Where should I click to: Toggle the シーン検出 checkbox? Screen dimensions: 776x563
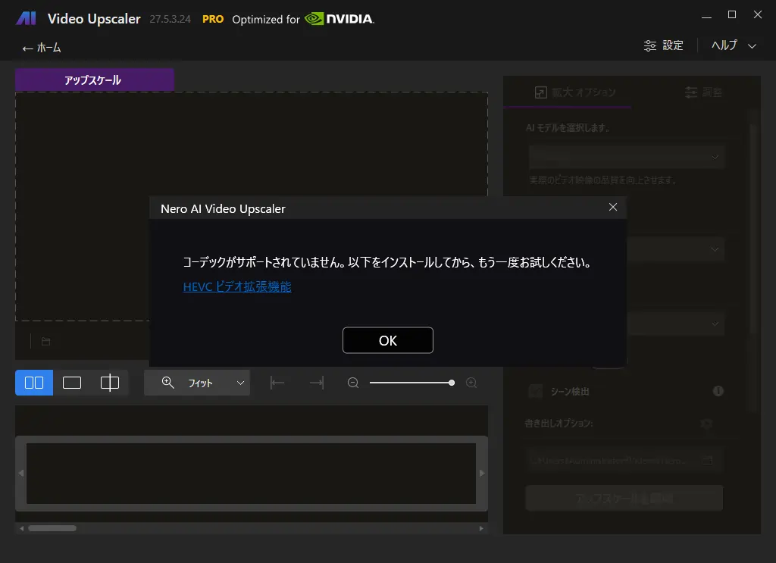coord(536,391)
